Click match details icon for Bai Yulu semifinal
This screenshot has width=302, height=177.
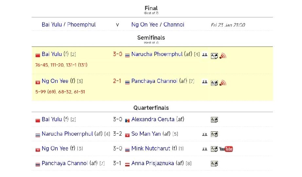(x=214, y=56)
